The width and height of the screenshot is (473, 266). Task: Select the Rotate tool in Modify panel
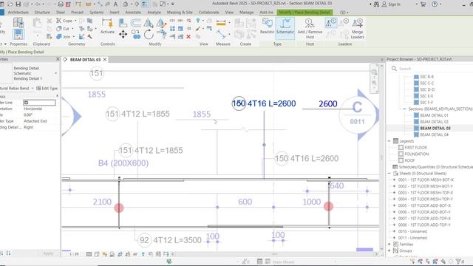click(149, 35)
